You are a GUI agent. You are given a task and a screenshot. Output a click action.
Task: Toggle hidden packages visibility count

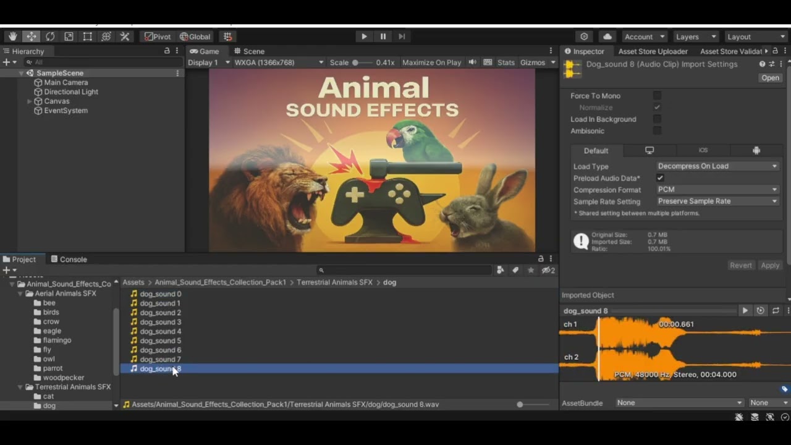coord(548,270)
